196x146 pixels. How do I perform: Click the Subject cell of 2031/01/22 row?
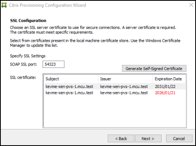pos(69,86)
